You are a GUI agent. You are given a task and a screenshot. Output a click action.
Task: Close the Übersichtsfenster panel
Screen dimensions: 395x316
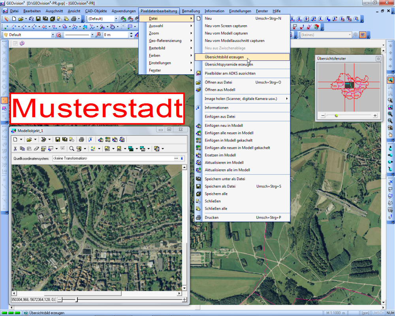click(378, 59)
